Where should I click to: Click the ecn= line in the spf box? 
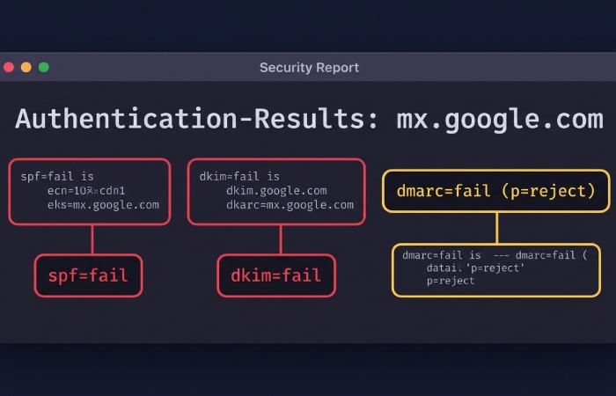pyautogui.click(x=86, y=191)
